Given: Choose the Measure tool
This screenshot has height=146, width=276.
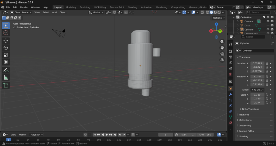Looking at the screenshot, I should pyautogui.click(x=6, y=78).
